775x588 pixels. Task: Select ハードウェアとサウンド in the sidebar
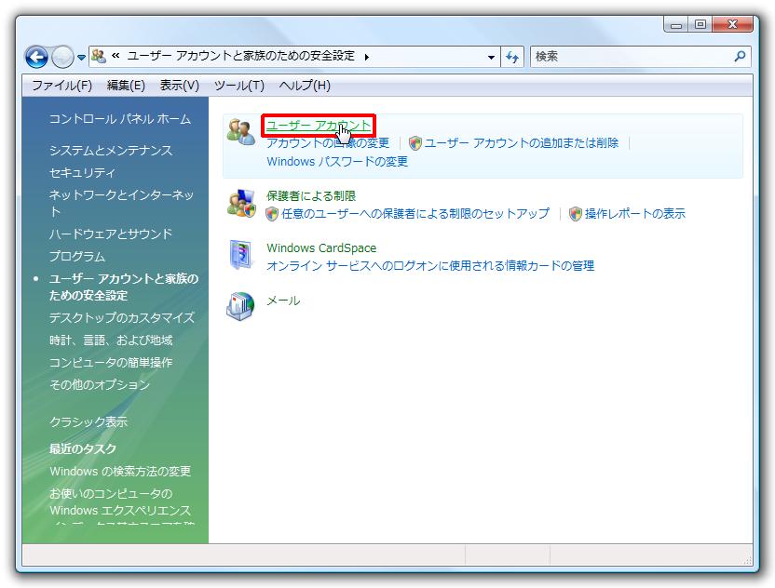click(x=111, y=234)
